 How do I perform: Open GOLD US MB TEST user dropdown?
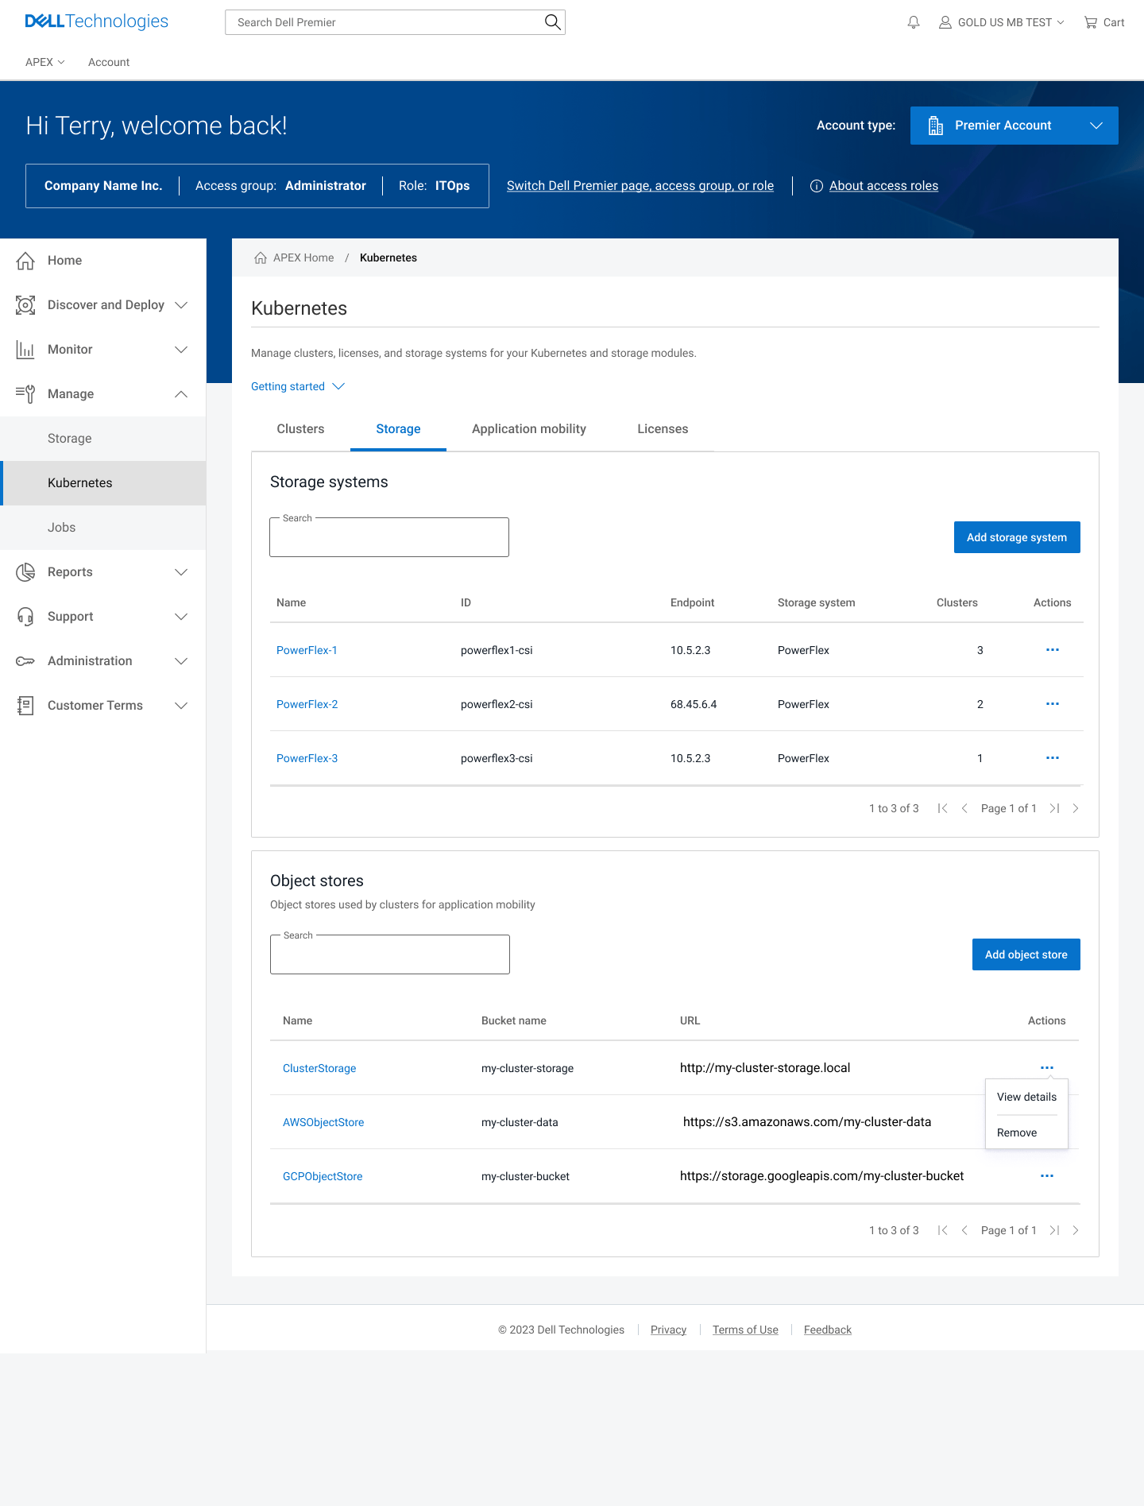1002,22
